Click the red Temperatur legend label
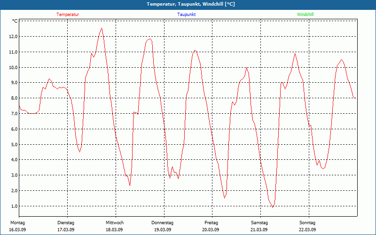This screenshot has width=376, height=235. coord(68,15)
